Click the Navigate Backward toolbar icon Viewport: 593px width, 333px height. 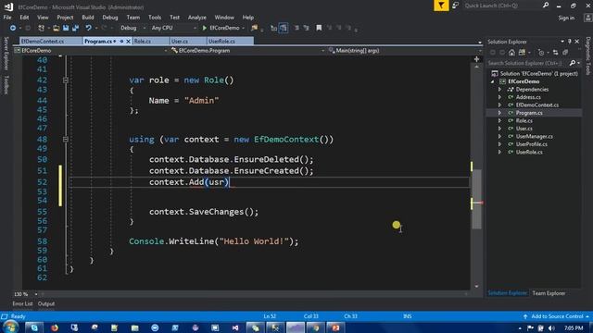(13, 28)
